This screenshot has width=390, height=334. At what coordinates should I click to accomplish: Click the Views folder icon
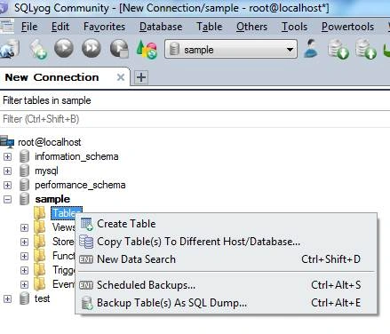[x=40, y=227]
